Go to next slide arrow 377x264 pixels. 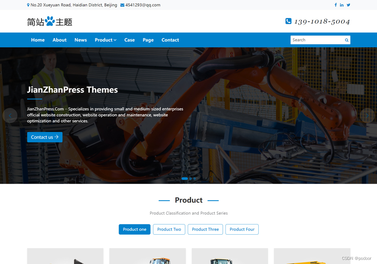[x=367, y=116]
